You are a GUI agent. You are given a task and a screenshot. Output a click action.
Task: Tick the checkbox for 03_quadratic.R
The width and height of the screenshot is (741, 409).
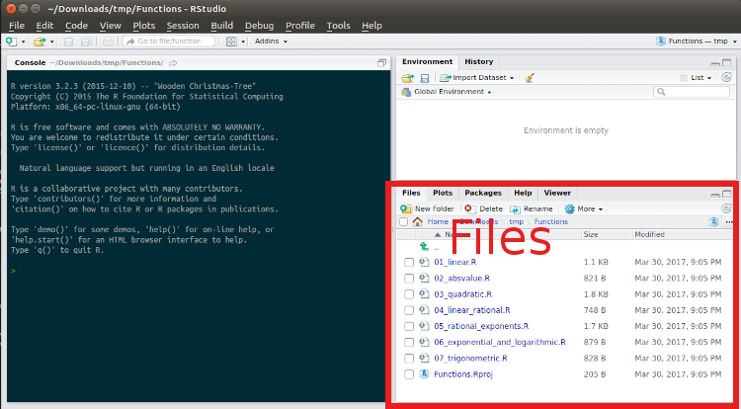point(409,294)
